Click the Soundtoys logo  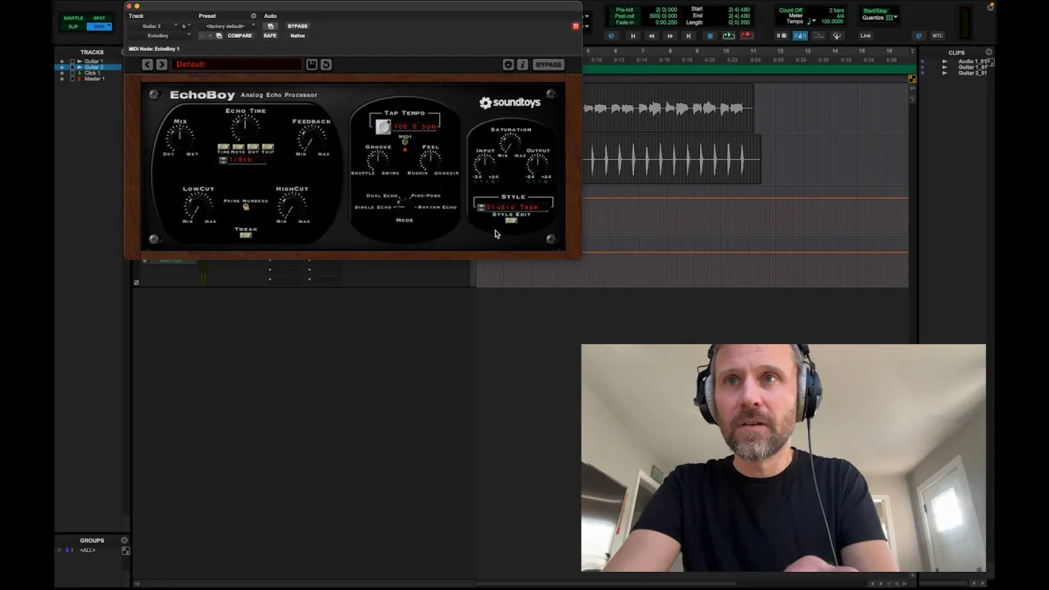[x=510, y=102]
